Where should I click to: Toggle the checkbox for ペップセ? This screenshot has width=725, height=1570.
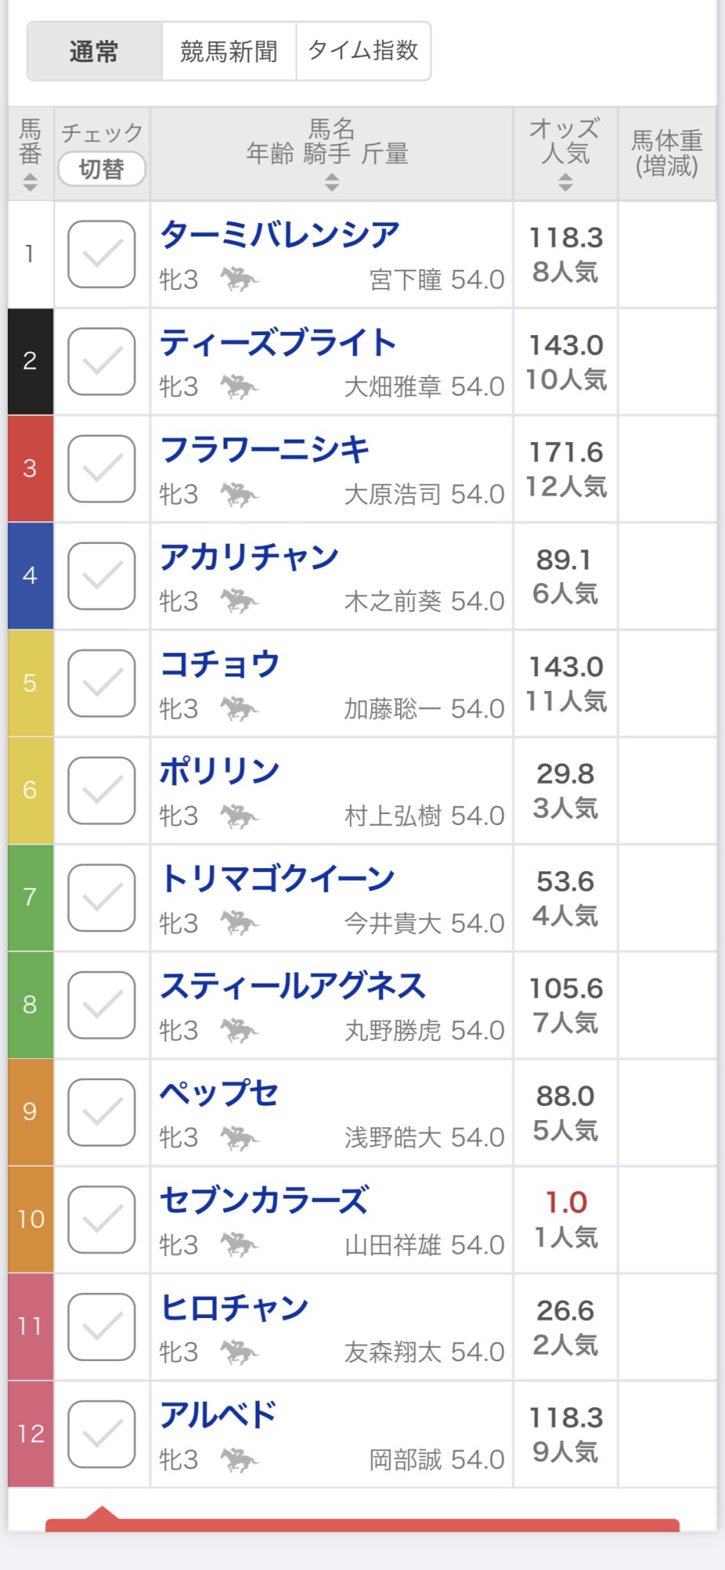102,1112
